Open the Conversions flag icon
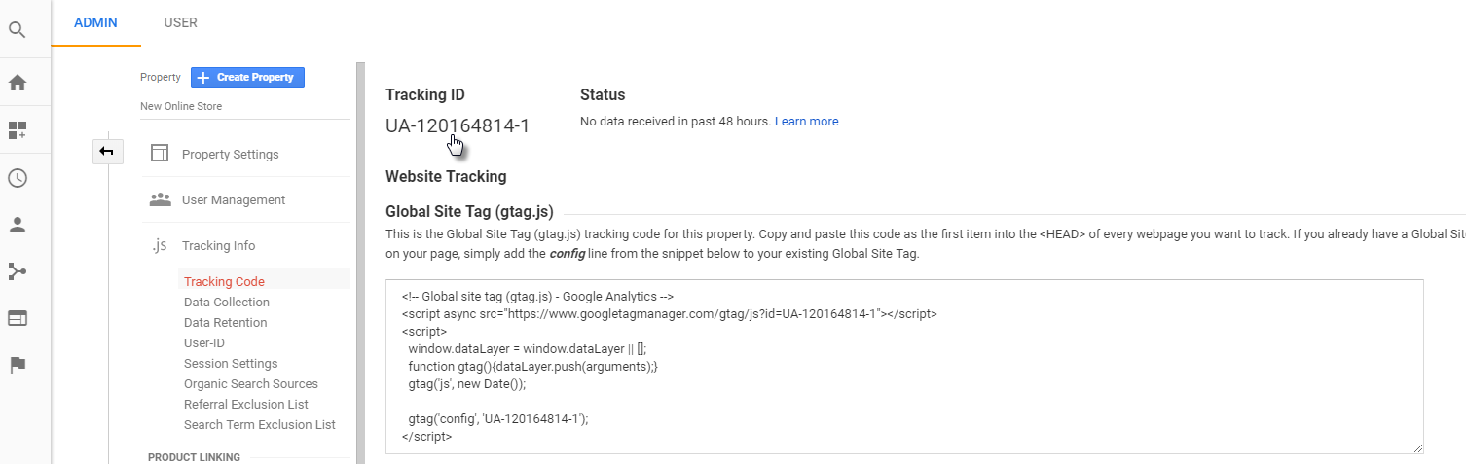This screenshot has height=464, width=1466. coord(17,365)
